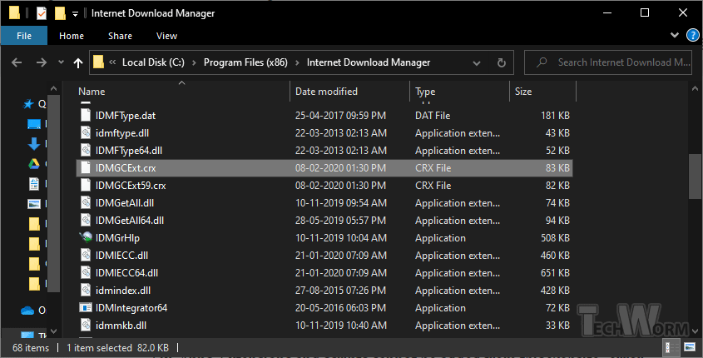This screenshot has width=703, height=358.
Task: Open OneDrive cloud icon in sidebar
Action: (27, 311)
